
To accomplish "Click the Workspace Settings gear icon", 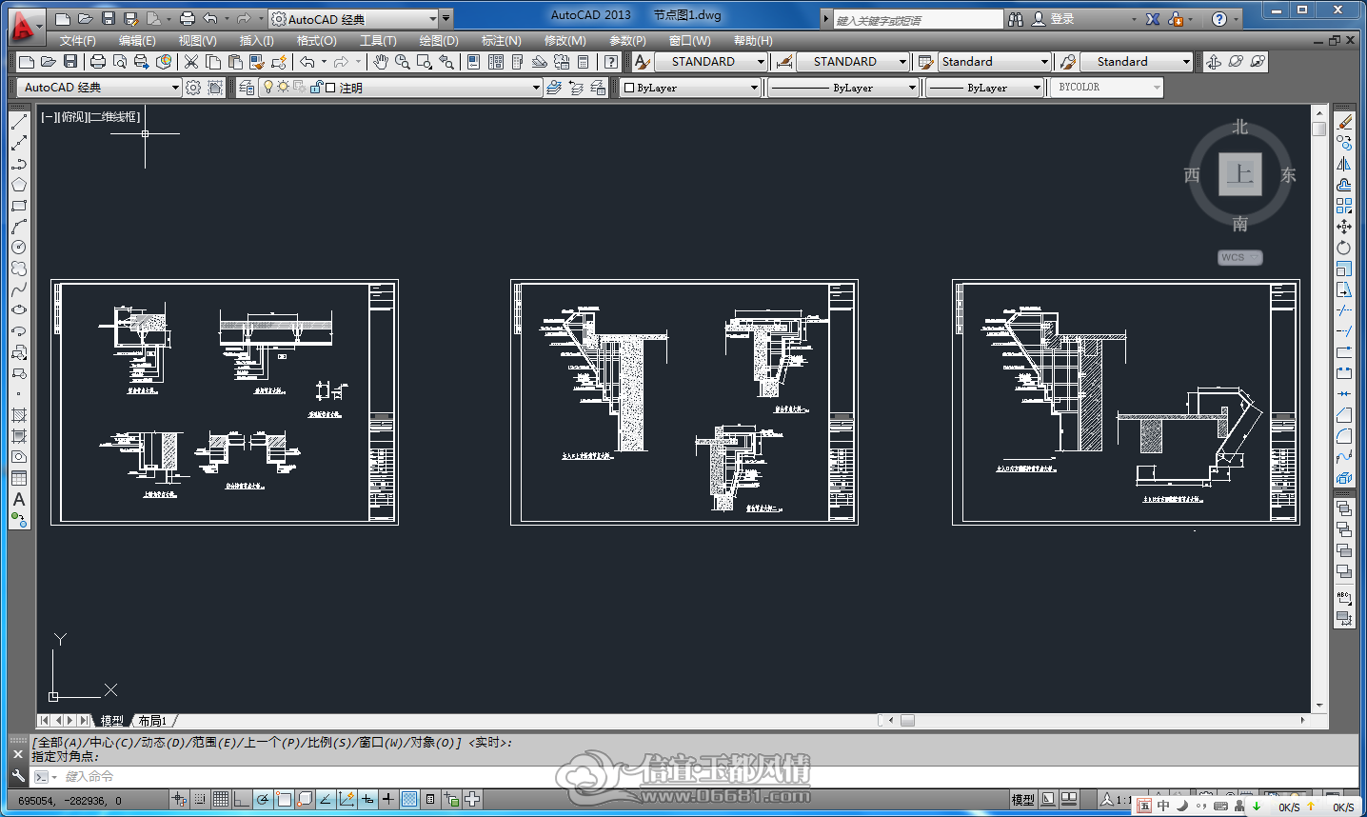I will coord(193,88).
